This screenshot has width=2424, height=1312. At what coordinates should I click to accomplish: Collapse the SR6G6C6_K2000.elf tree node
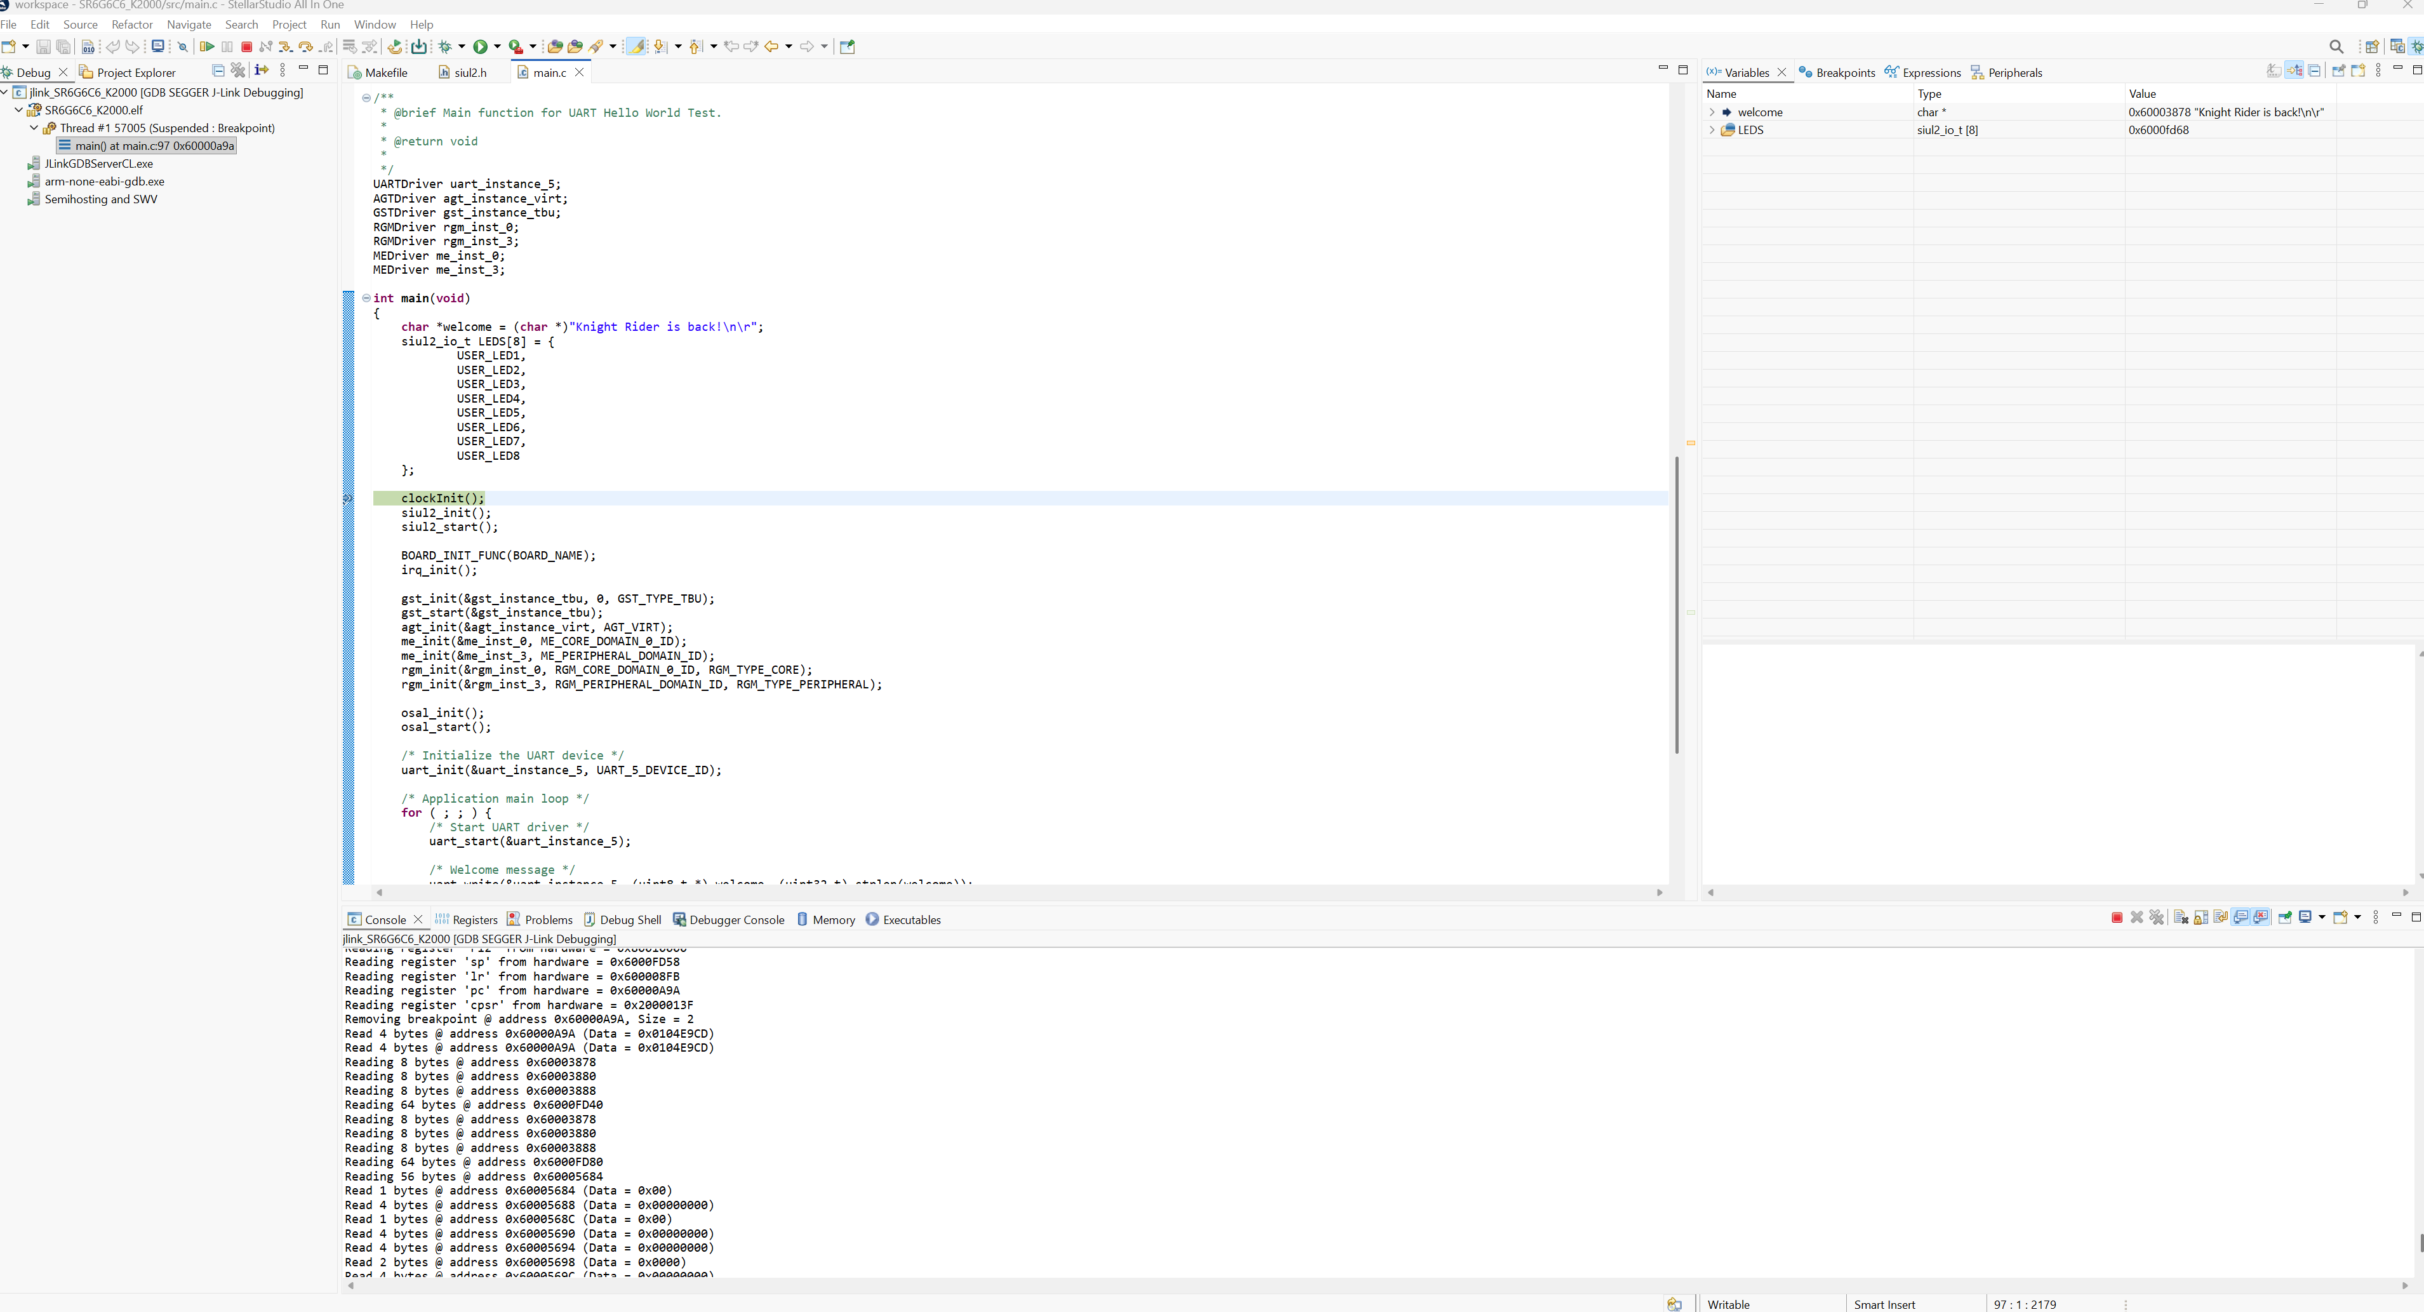tap(19, 110)
